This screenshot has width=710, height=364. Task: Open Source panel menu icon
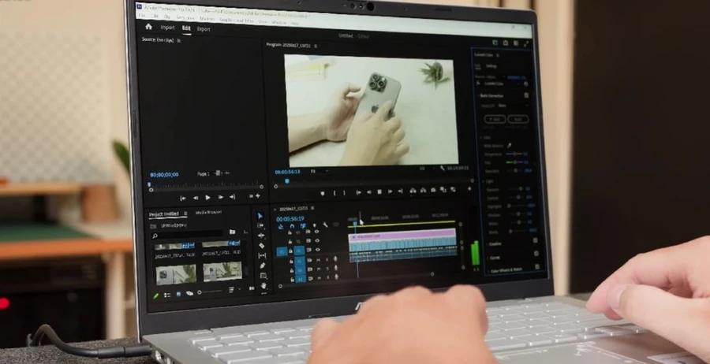tap(178, 40)
